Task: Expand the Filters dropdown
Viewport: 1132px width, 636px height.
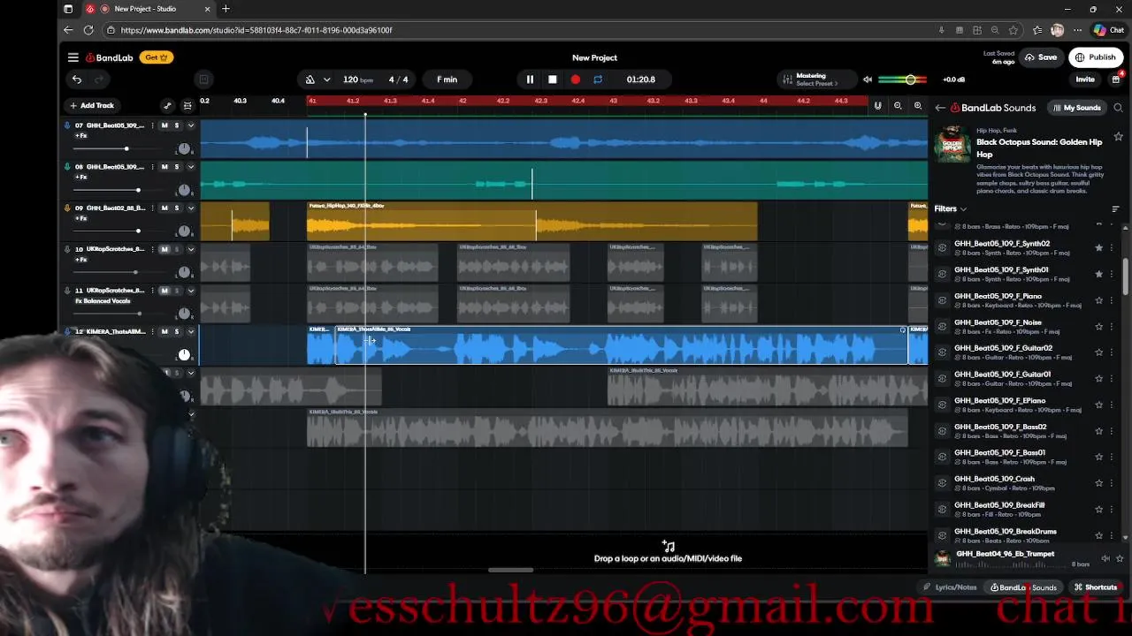Action: [x=951, y=208]
